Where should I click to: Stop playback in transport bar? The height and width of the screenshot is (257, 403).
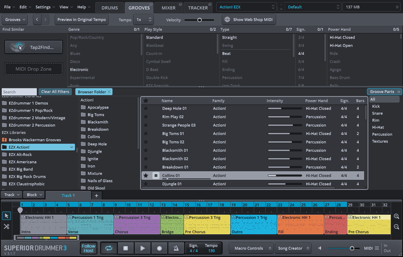(x=125, y=248)
